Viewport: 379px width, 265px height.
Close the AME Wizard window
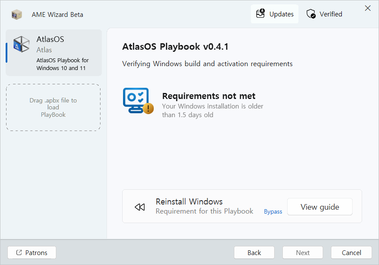368,8
